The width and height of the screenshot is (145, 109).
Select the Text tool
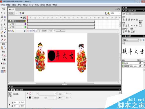5,24
